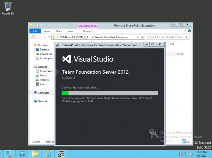Select Libraries in navigation pane

42,67
